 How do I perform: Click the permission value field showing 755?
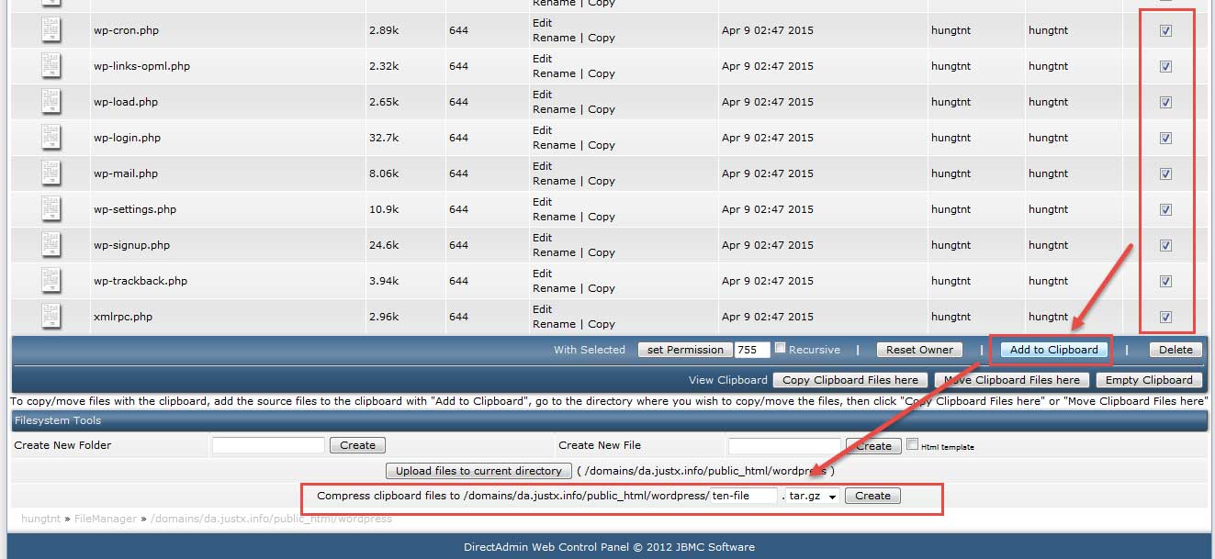[x=752, y=350]
